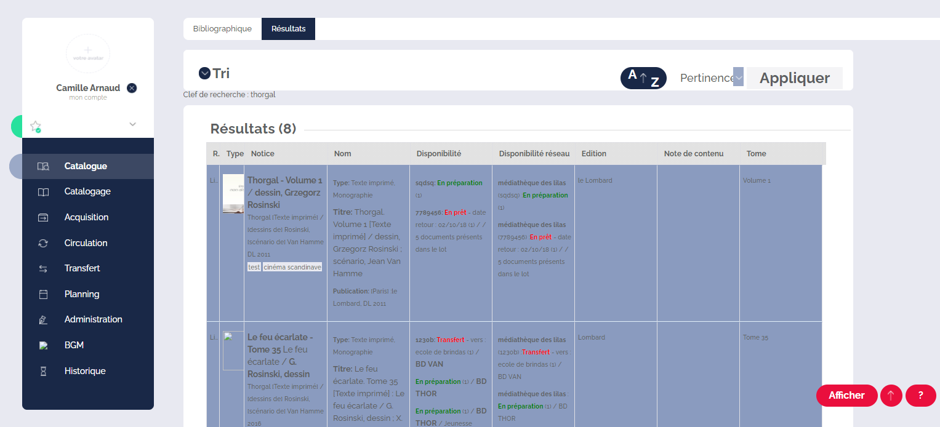Click the red Afficher button
The width and height of the screenshot is (940, 427).
click(846, 396)
